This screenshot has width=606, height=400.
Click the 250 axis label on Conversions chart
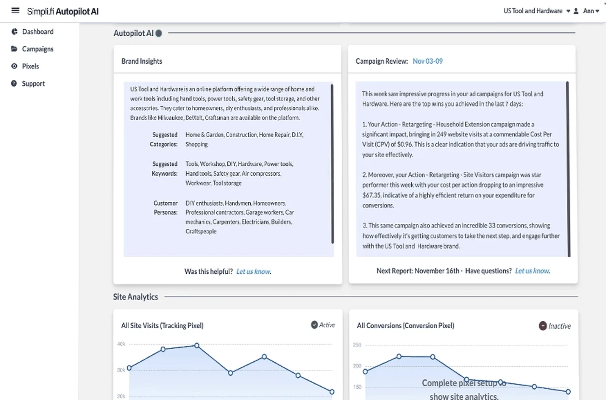tap(357, 345)
